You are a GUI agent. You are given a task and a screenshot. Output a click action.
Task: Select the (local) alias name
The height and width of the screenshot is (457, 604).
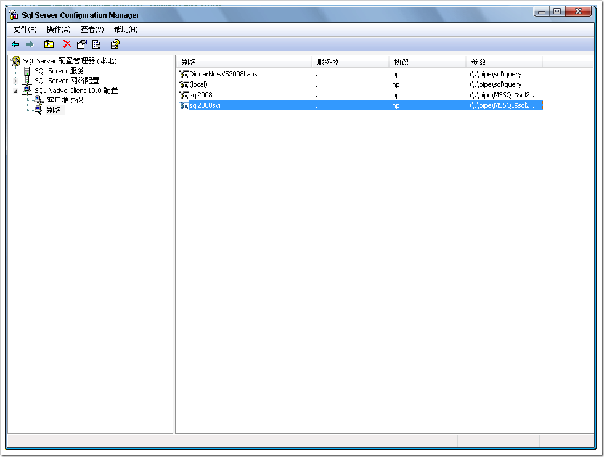tap(198, 84)
